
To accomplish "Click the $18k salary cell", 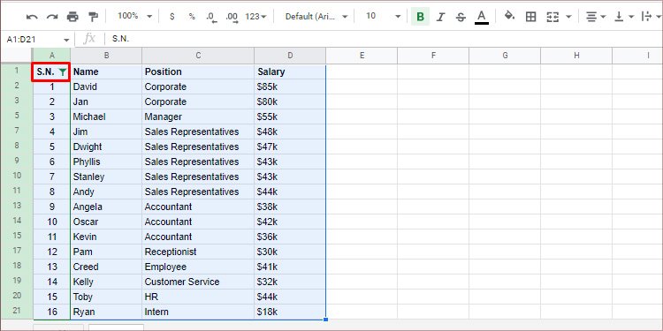I will pyautogui.click(x=290, y=312).
